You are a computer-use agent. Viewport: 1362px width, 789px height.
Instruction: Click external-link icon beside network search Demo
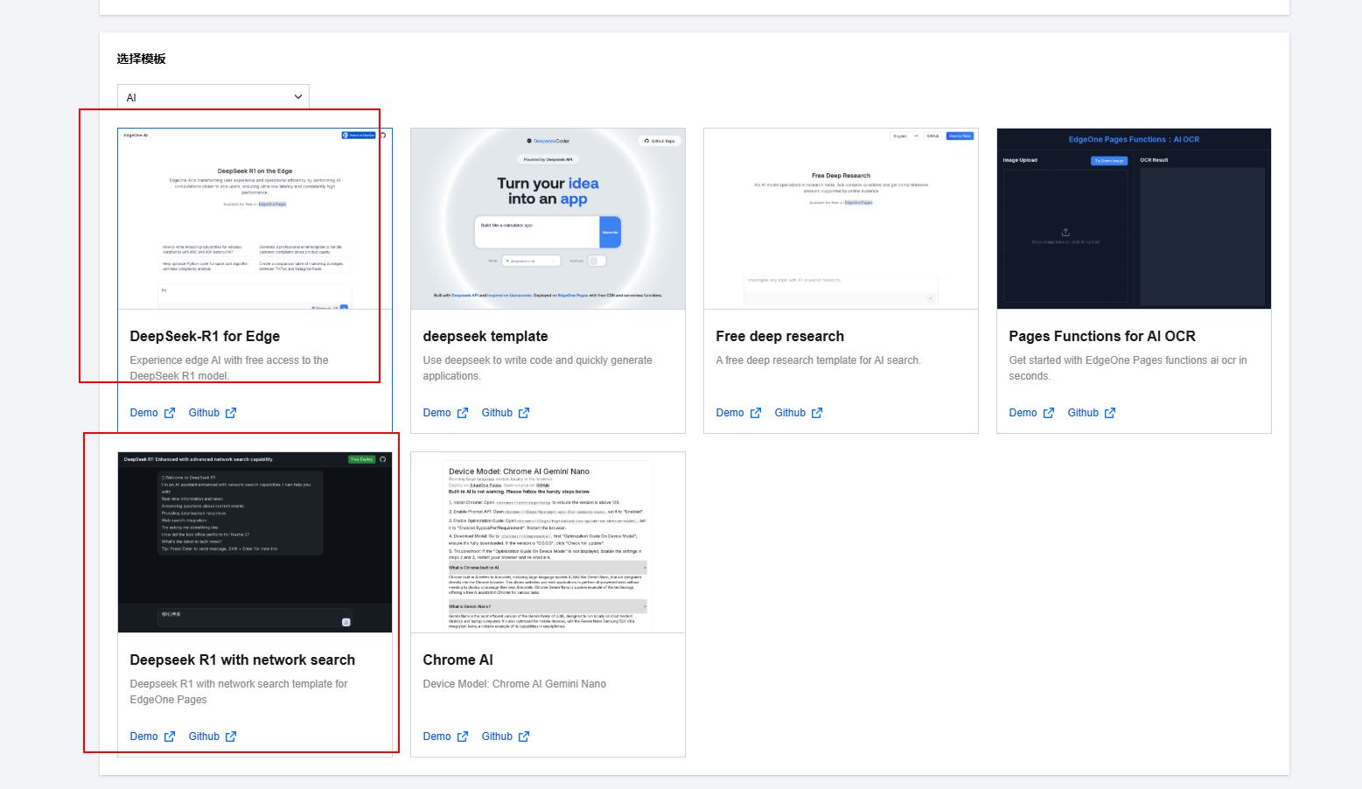(x=170, y=737)
